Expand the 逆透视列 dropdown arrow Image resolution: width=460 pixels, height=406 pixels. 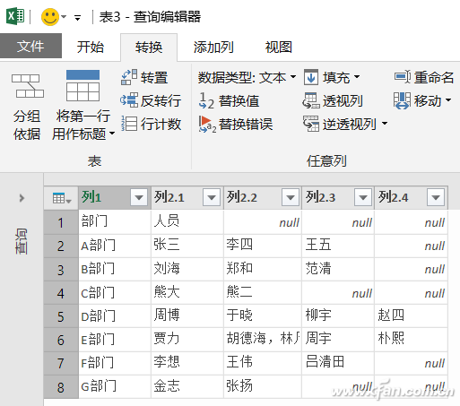pyautogui.click(x=385, y=124)
